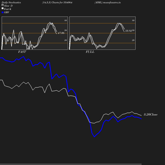
Task: Click the FAST stochastics chart panel
Action: [35, 33]
